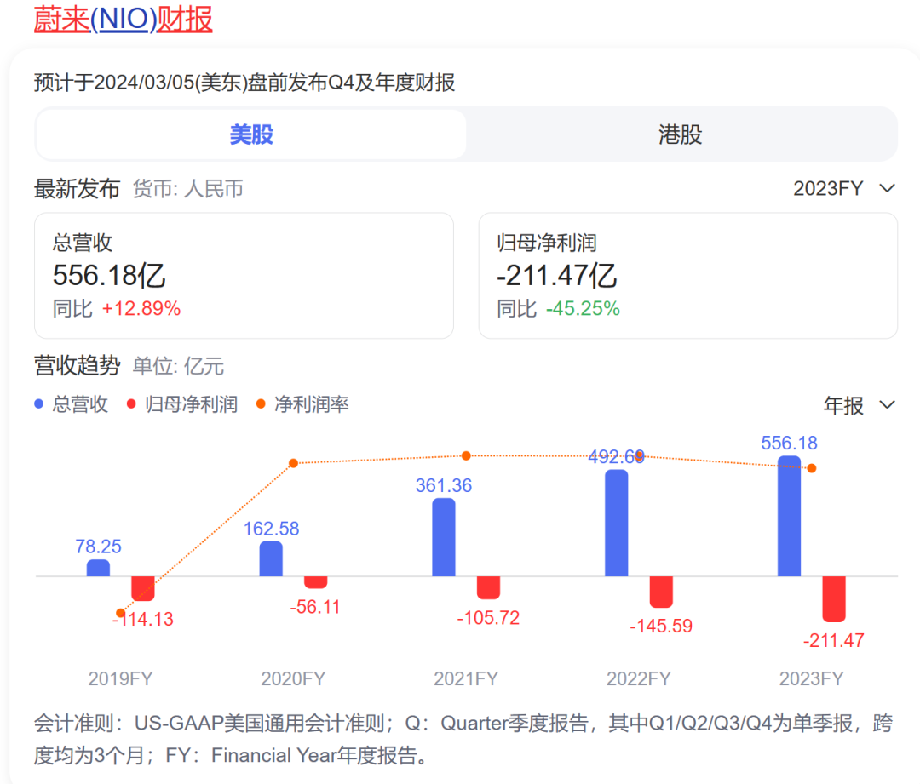Click the 2020FY orange margin point

click(293, 463)
